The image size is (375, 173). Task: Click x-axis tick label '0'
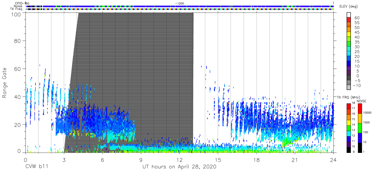point(25,160)
